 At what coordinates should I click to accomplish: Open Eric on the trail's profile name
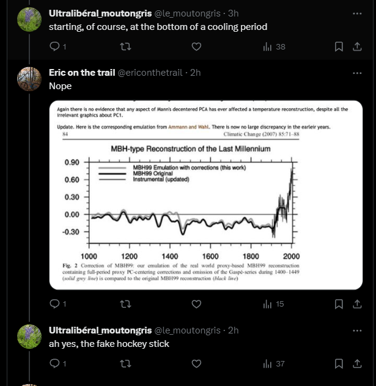82,73
